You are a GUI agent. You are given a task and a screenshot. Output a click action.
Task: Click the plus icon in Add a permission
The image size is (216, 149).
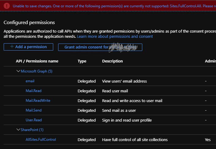[12, 47]
